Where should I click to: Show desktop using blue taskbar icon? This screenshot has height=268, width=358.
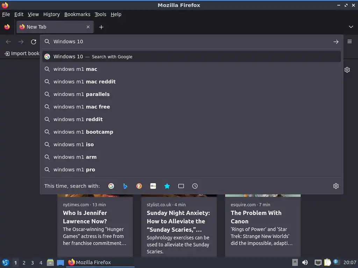pos(60,263)
